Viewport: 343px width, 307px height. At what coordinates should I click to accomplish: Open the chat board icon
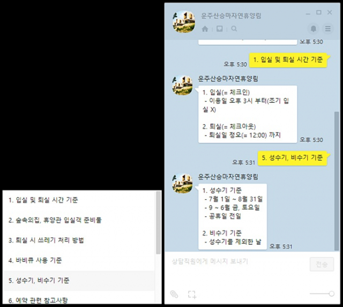click(x=219, y=28)
